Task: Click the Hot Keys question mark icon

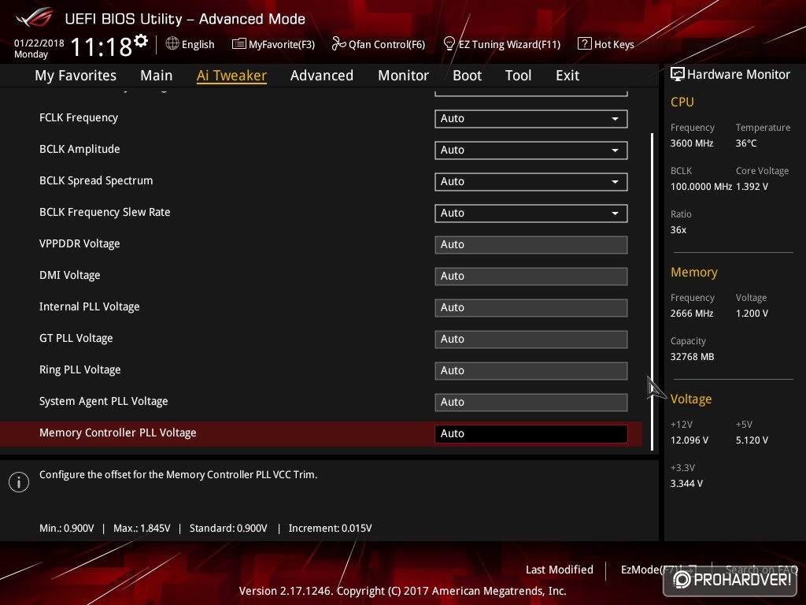Action: 585,44
